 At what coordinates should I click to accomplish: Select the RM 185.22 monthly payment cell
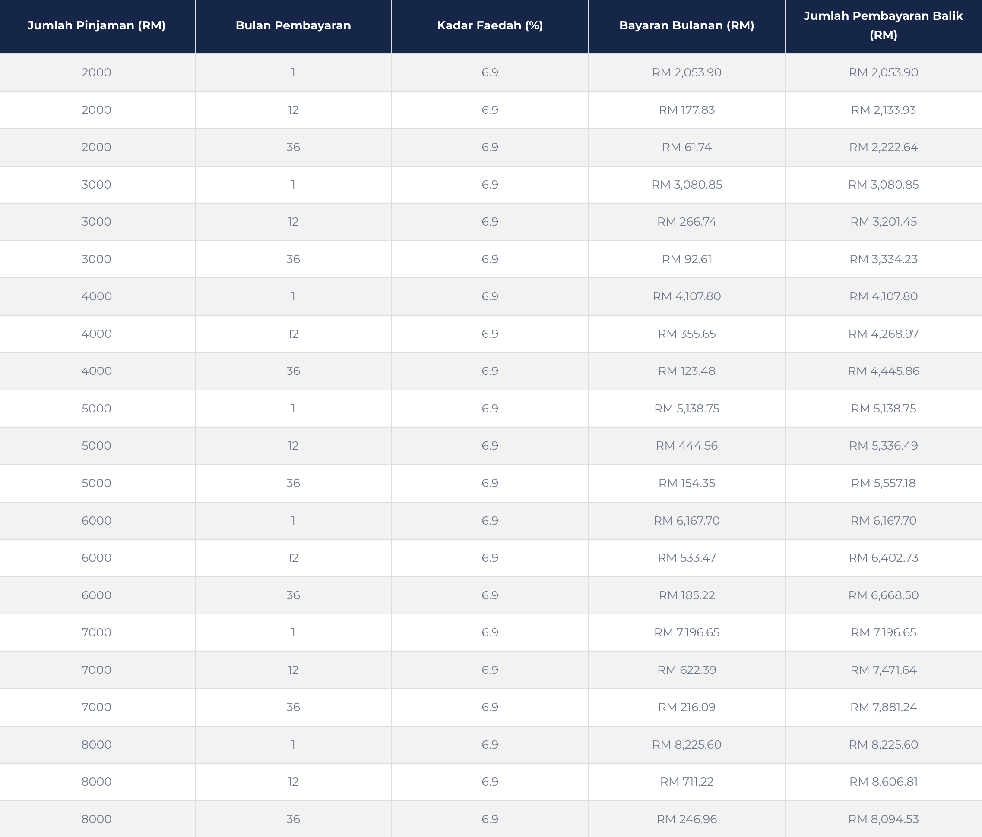(686, 595)
